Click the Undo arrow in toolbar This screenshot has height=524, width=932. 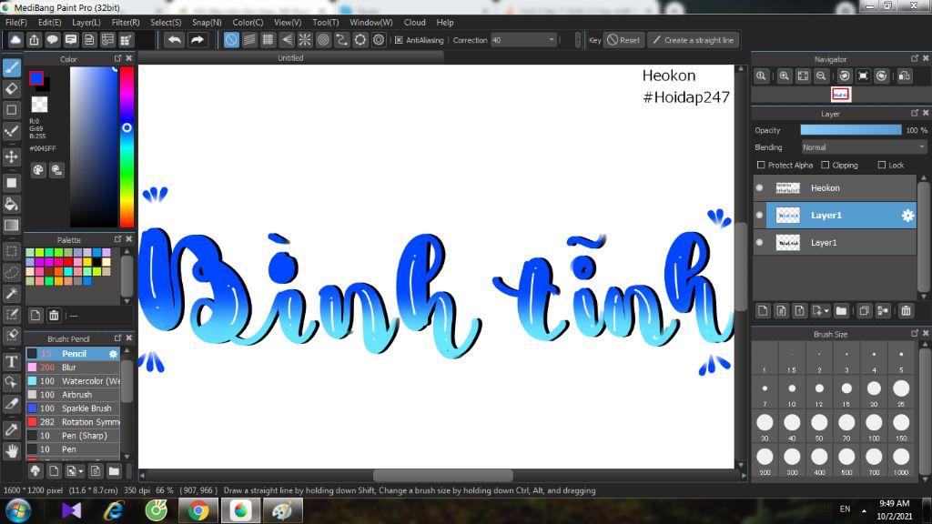174,40
